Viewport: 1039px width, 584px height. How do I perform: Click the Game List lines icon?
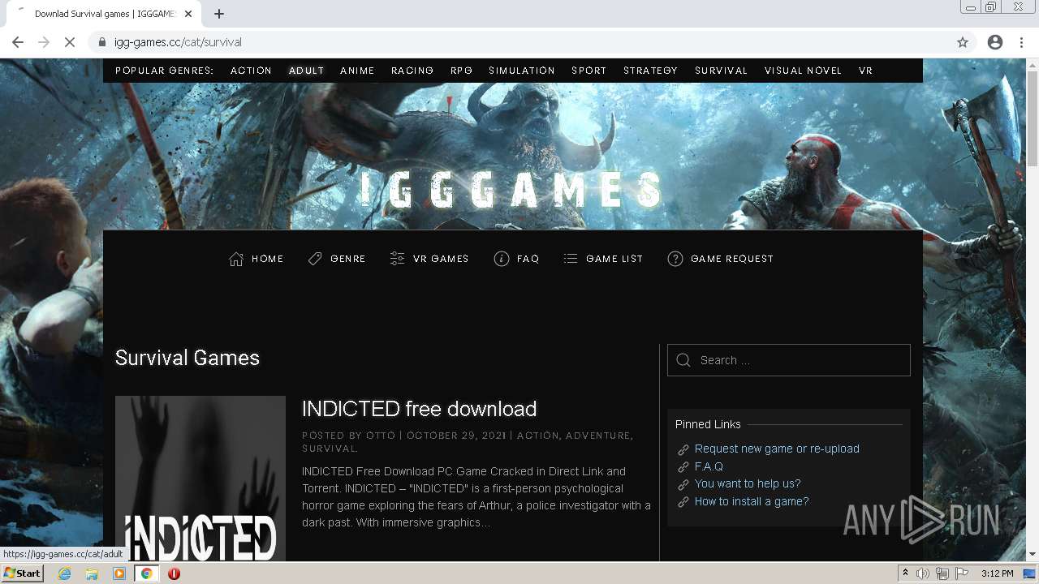click(x=571, y=259)
